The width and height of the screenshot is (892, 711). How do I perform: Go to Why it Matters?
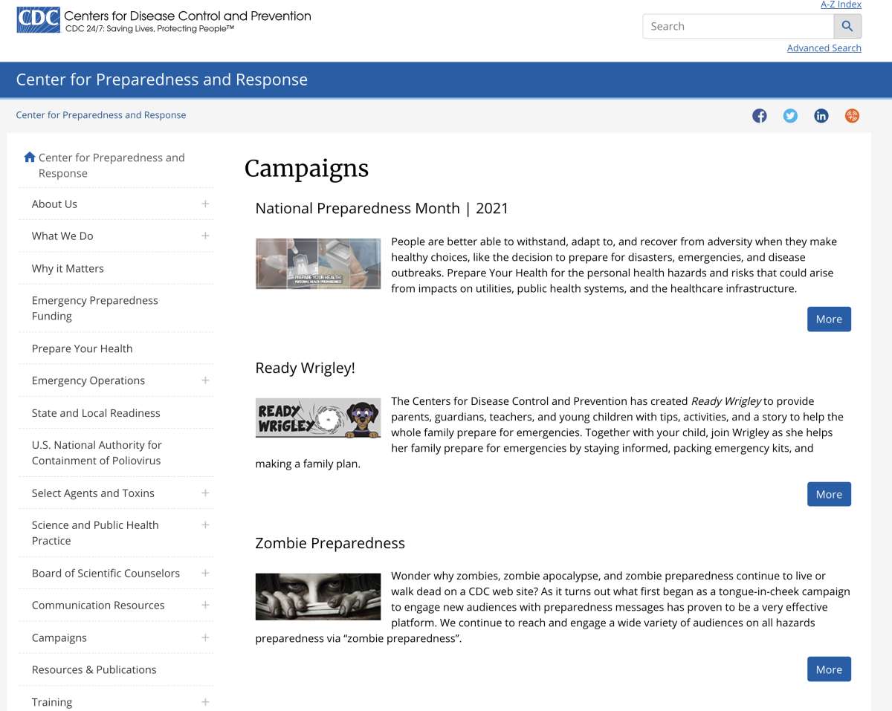(68, 268)
